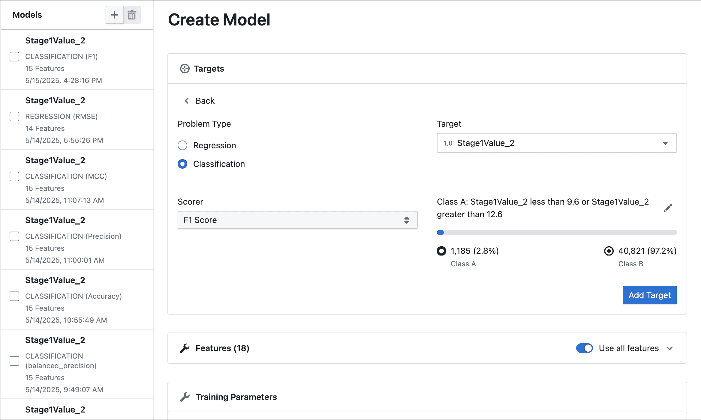Select the Regression problem type

pyautogui.click(x=182, y=145)
